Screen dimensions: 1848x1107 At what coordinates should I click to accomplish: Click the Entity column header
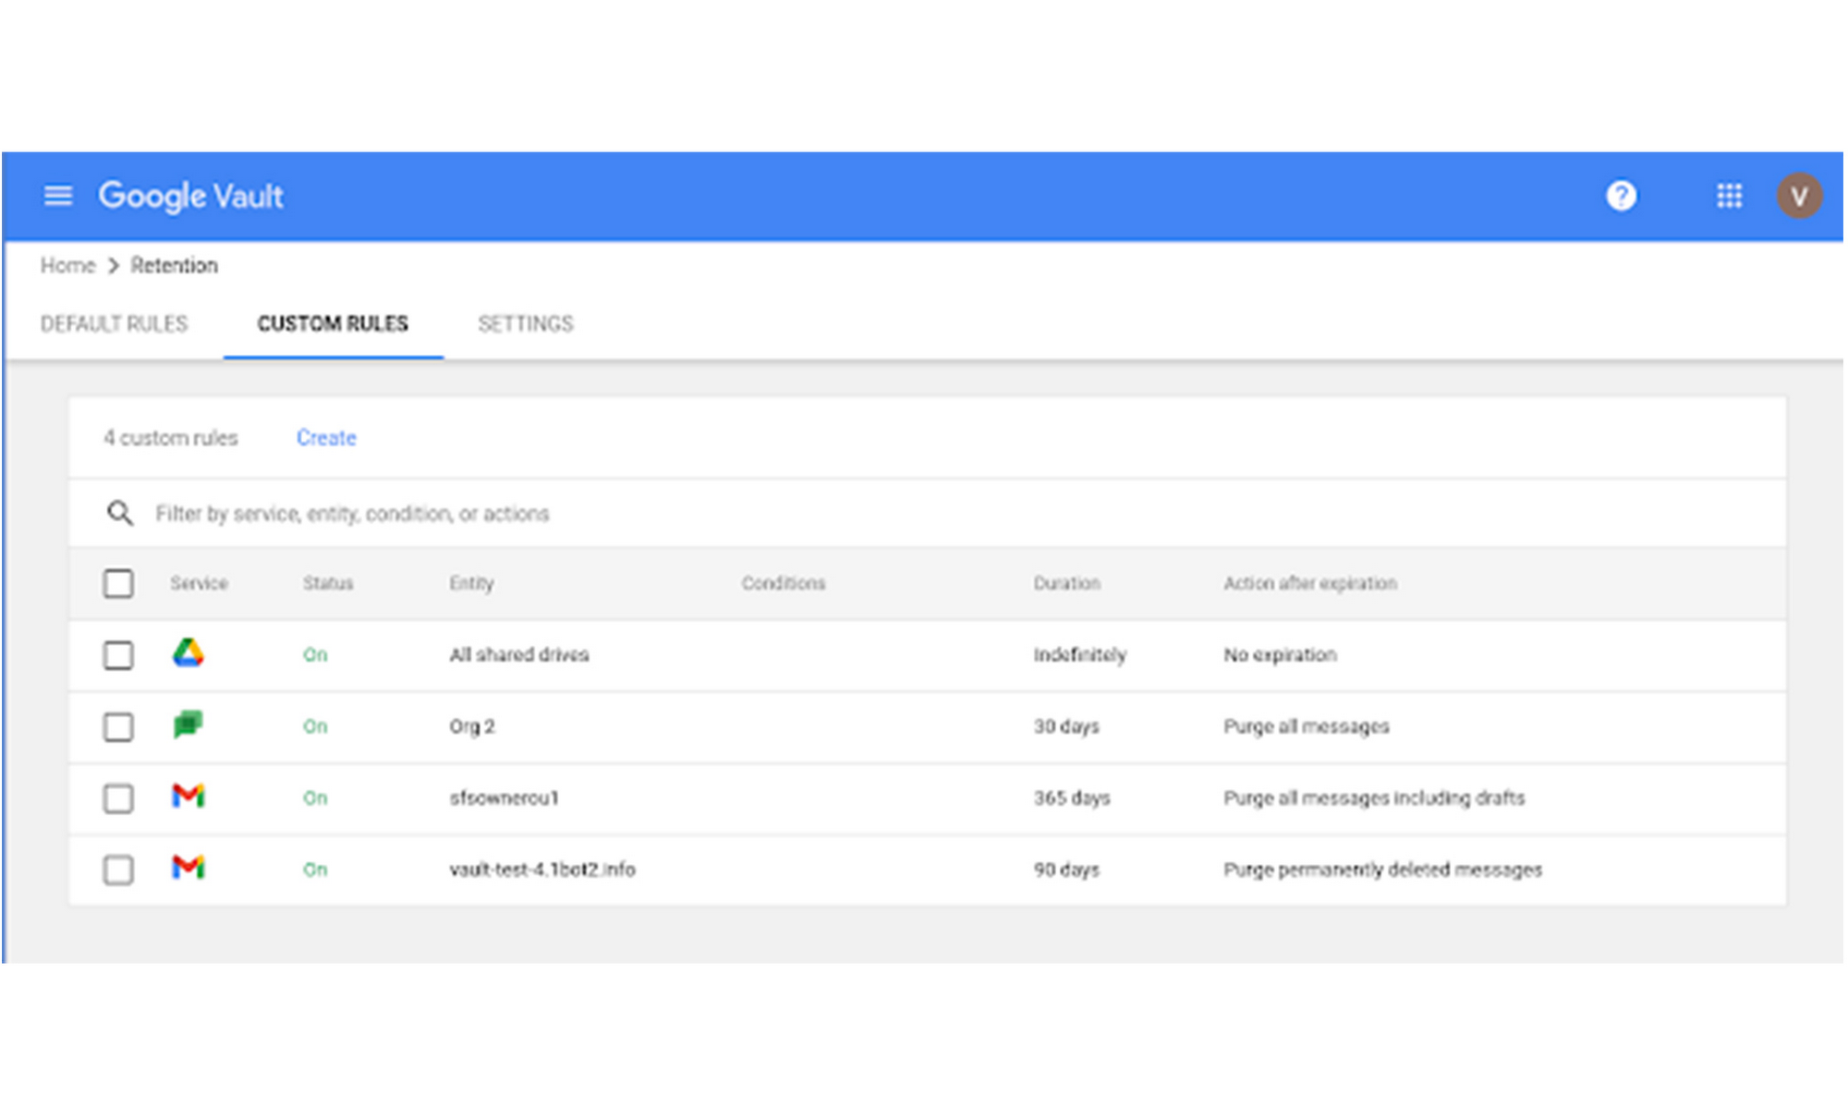coord(471,583)
